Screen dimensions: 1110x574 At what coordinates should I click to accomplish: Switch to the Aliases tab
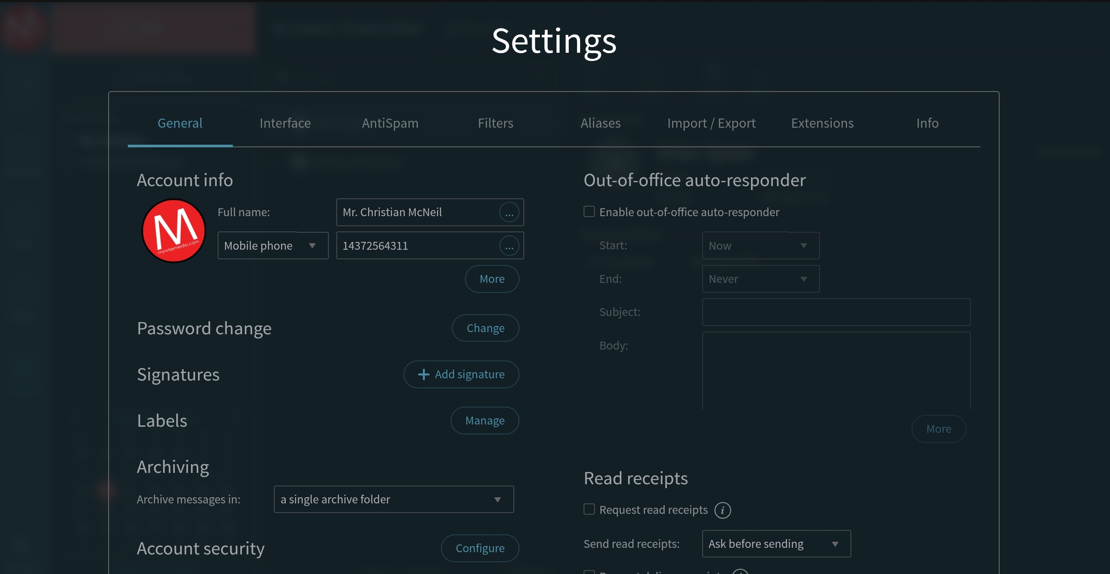click(600, 123)
